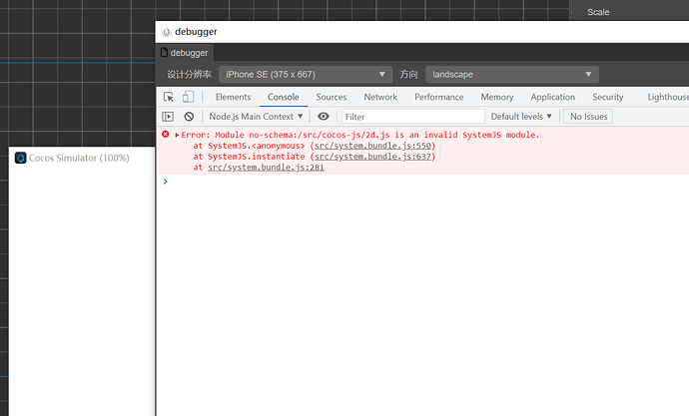The height and width of the screenshot is (416, 689).
Task: Click the invalid SystemJS module error text
Action: [360, 135]
